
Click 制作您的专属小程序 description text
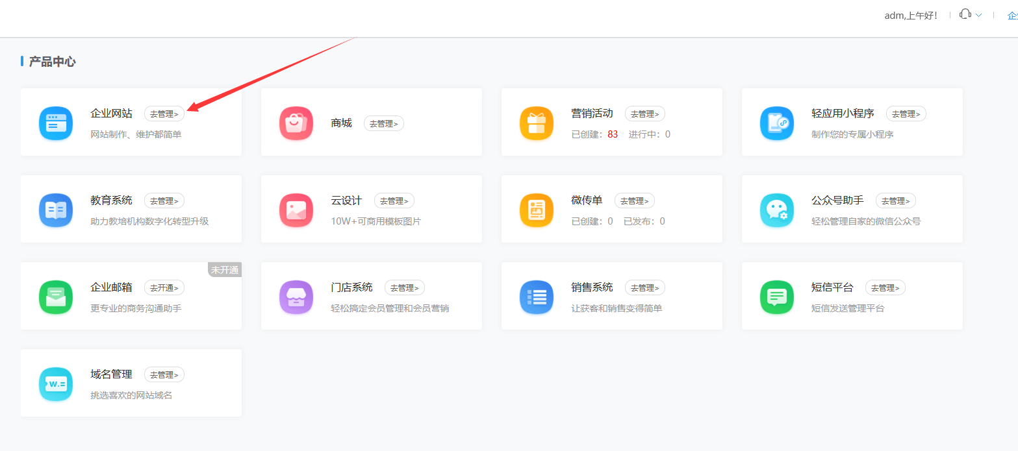click(x=852, y=134)
